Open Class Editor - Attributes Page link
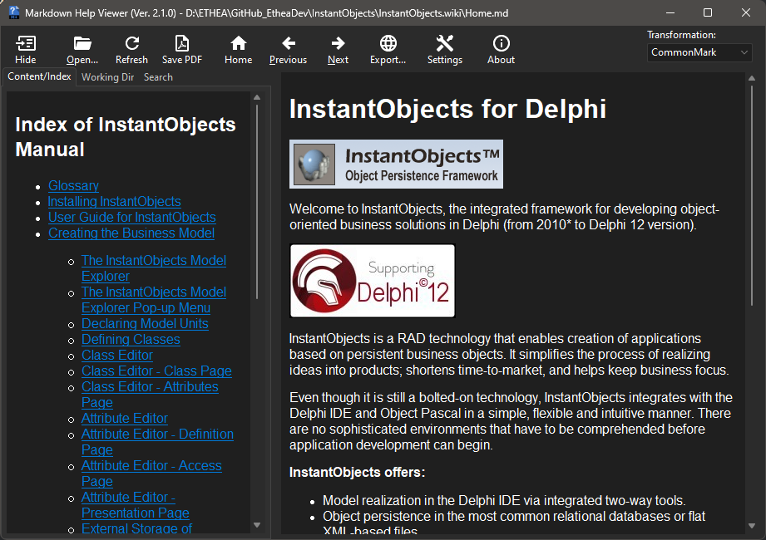Viewport: 766px width, 540px height. 150,395
